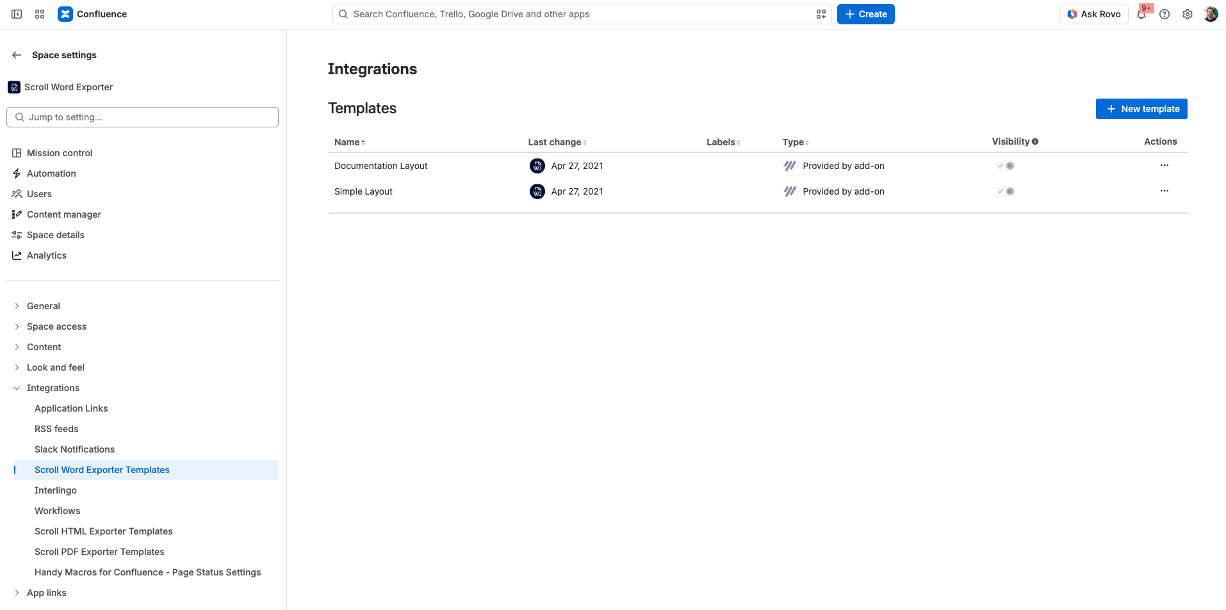Open the Documentation Layout template
The height and width of the screenshot is (610, 1226).
(381, 166)
